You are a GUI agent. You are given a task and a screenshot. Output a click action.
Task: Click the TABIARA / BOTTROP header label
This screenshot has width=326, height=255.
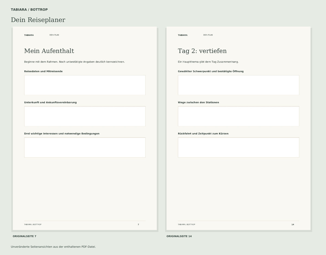pos(29,10)
